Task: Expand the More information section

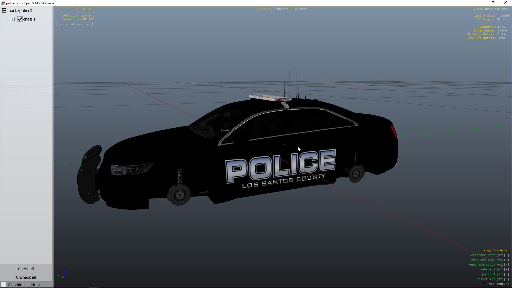Action: (x=75, y=25)
